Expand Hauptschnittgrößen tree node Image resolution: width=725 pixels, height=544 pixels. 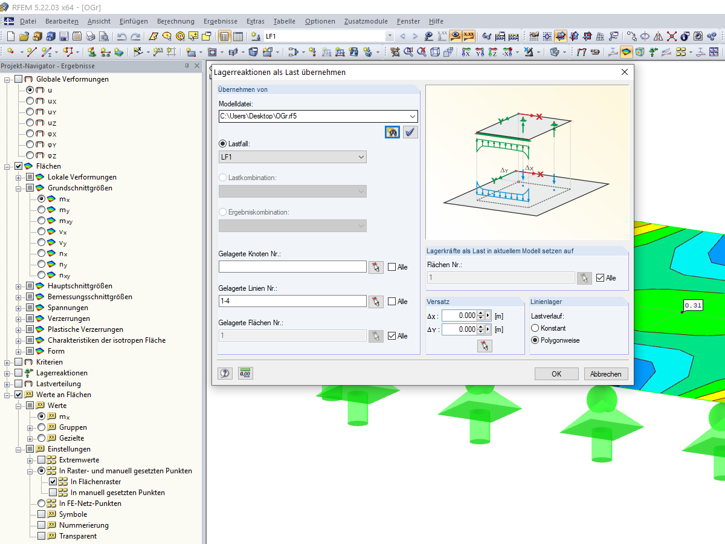tap(19, 286)
